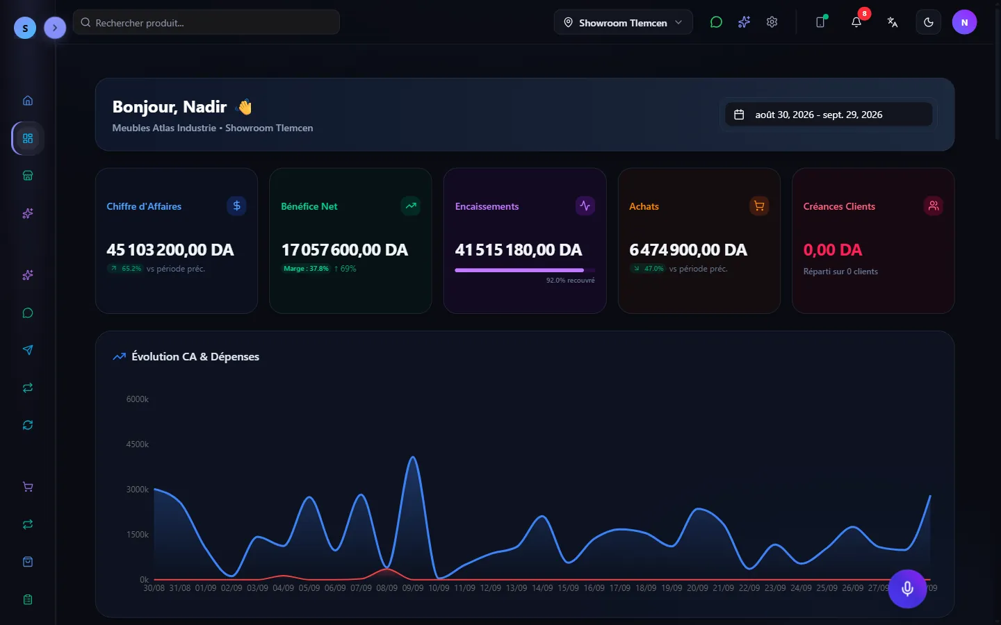
Task: Open the AI sparkles icon in top bar
Action: 744,22
